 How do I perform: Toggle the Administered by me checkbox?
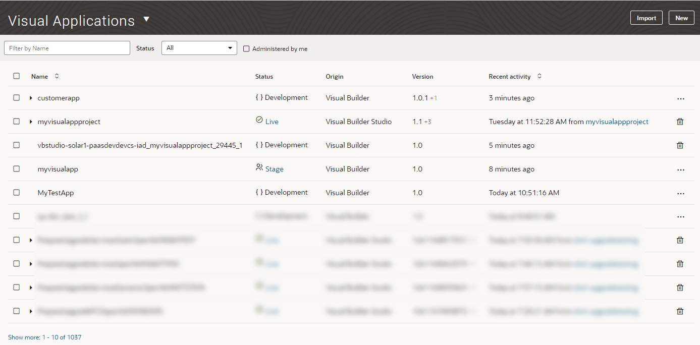(246, 49)
